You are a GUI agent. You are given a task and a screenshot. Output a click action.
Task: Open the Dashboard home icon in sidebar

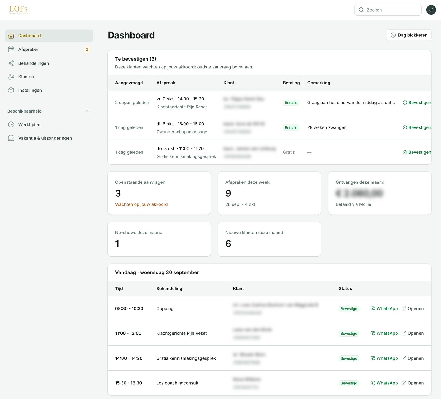11,36
